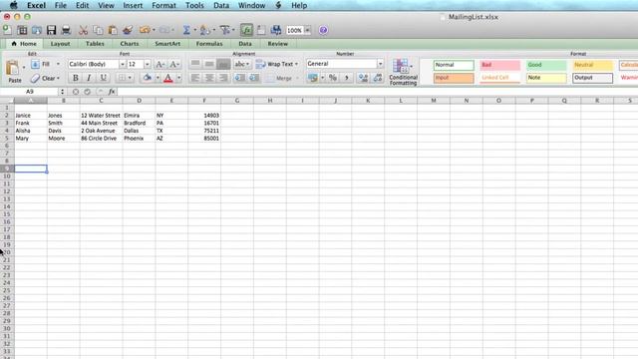Increase font size with the larger A

[x=160, y=64]
